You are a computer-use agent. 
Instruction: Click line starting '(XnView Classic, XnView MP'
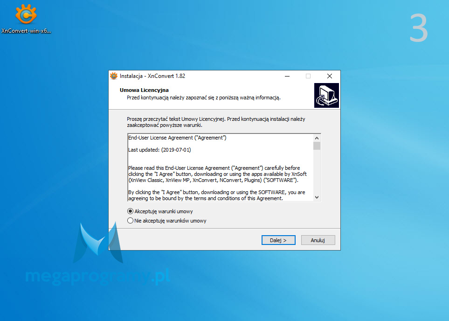pyautogui.click(x=214, y=180)
